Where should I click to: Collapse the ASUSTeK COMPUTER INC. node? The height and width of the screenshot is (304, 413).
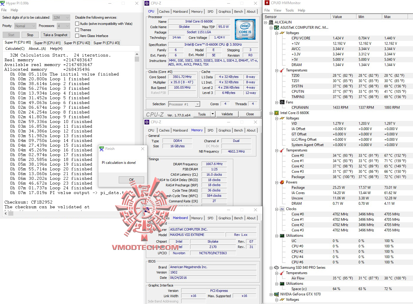coord(271,28)
